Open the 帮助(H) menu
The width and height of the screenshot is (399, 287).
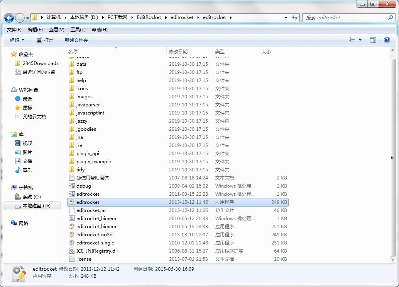pos(100,30)
